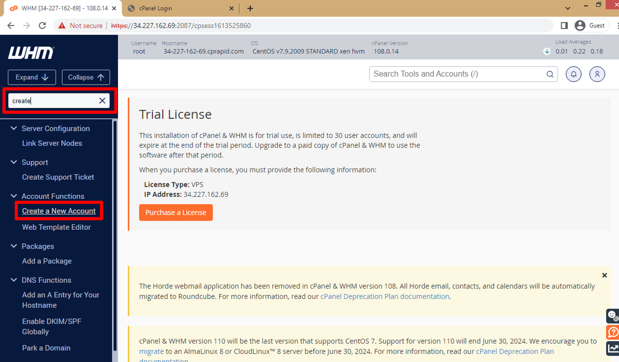Reload the page with refresh icon
Viewport: 619px width, 362px height.
42,25
